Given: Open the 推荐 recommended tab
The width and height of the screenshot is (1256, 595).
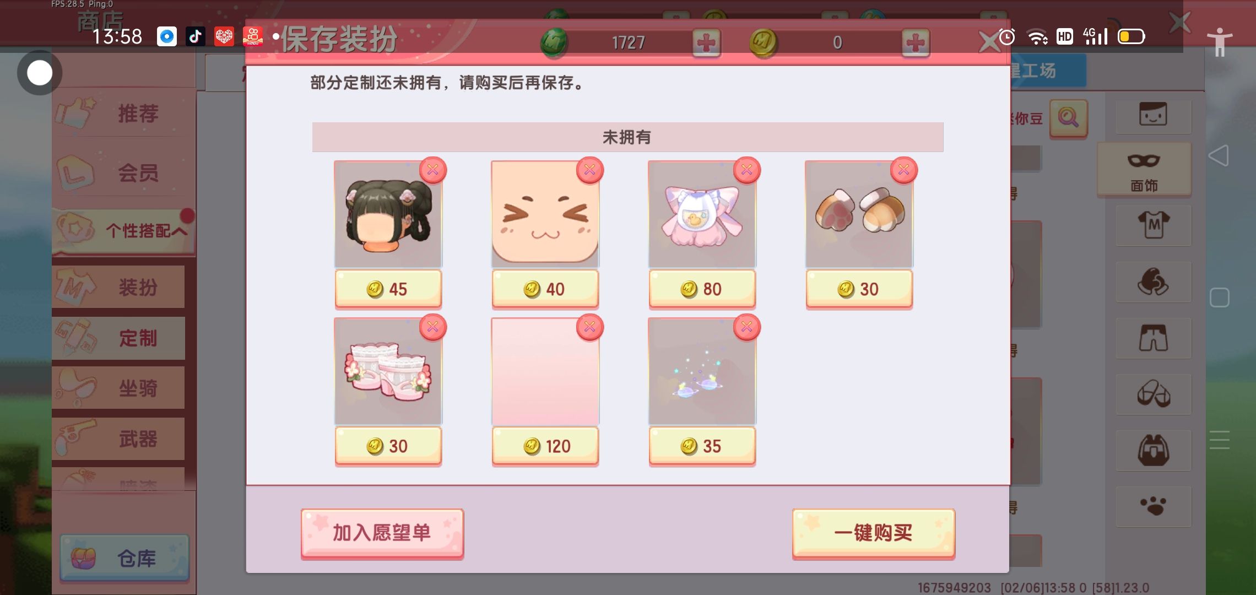Looking at the screenshot, I should click(124, 113).
